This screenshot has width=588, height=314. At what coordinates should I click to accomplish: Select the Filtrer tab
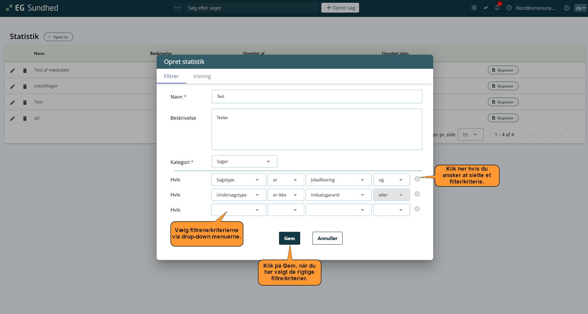coord(171,76)
